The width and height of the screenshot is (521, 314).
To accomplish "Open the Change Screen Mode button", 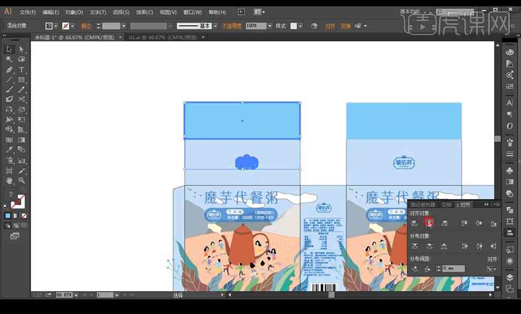I will point(15,236).
